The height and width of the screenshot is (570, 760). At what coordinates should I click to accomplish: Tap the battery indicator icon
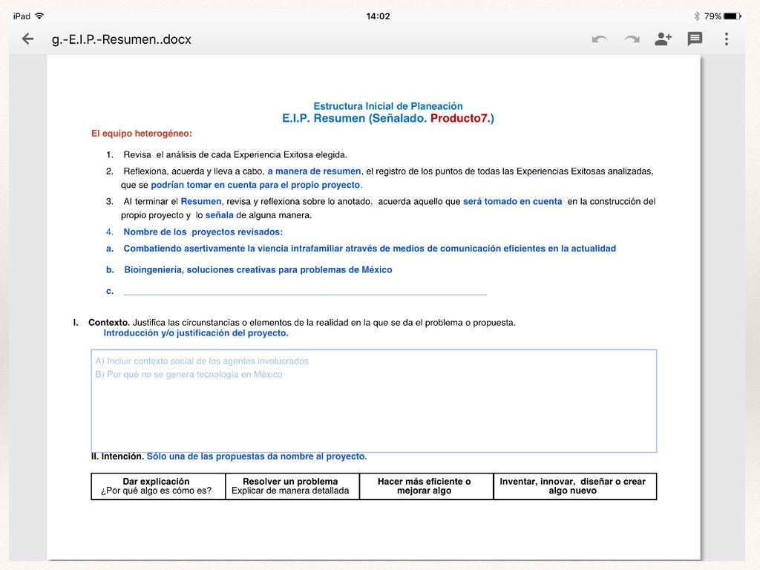point(733,16)
